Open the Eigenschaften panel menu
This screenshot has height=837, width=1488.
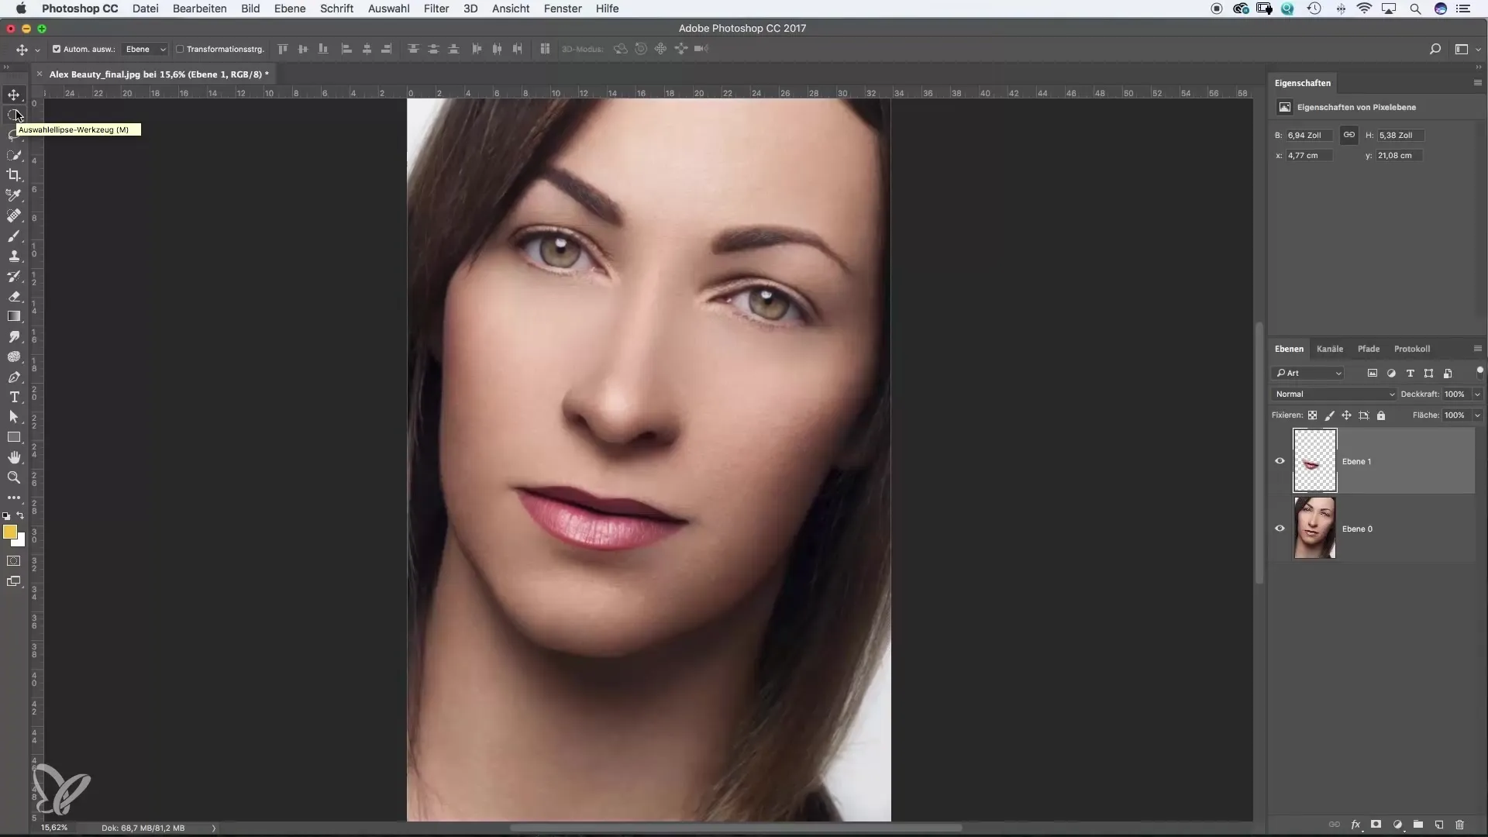pyautogui.click(x=1477, y=83)
